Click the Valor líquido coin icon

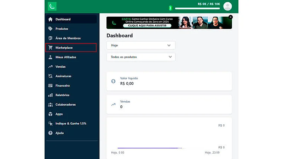tap(113, 81)
